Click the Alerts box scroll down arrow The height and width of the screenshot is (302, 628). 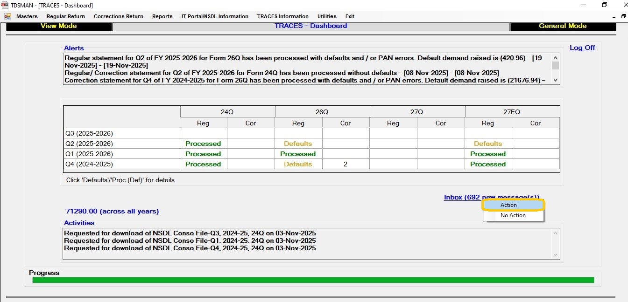click(x=555, y=80)
